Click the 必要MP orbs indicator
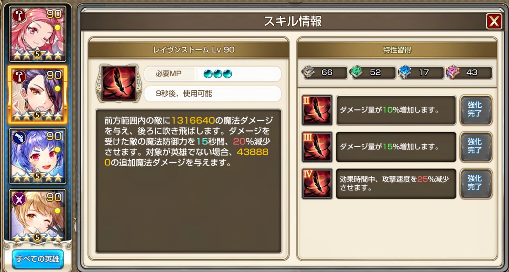 click(x=218, y=74)
